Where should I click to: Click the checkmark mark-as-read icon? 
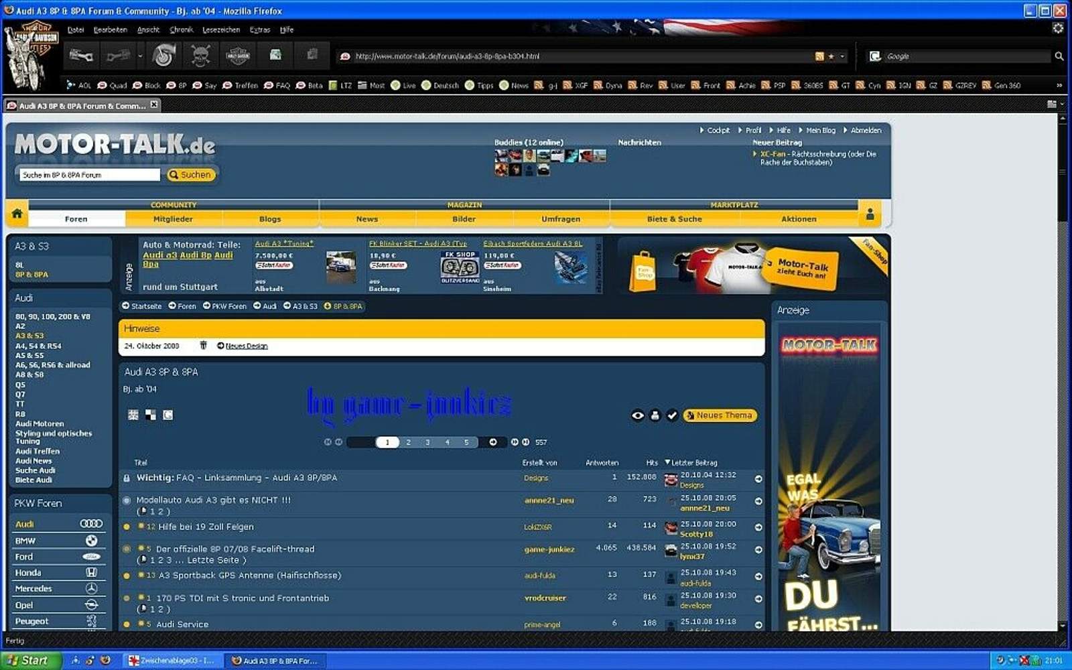(x=673, y=415)
